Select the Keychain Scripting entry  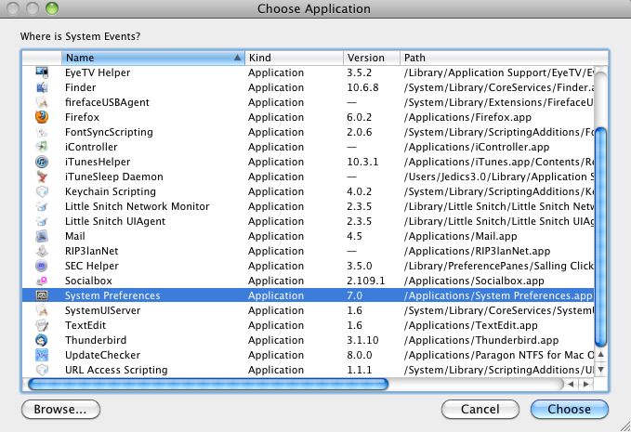pyautogui.click(x=111, y=192)
